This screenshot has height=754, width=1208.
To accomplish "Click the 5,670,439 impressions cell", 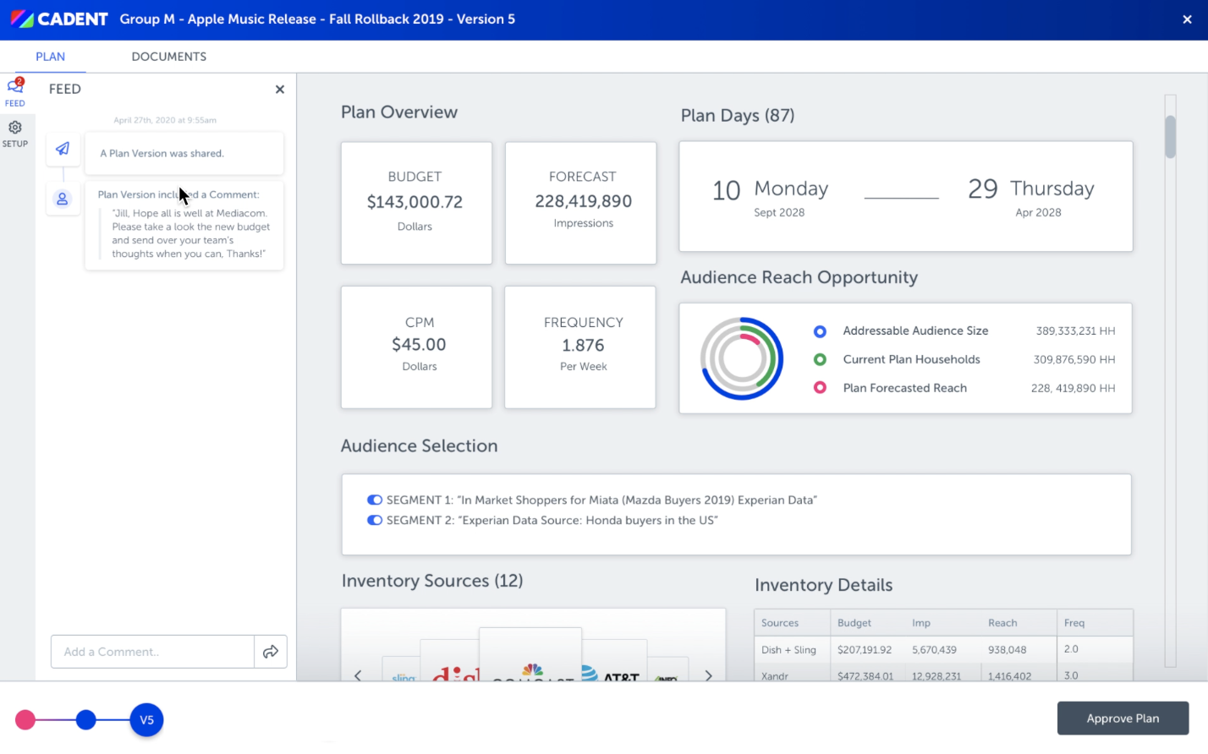I will tap(934, 650).
